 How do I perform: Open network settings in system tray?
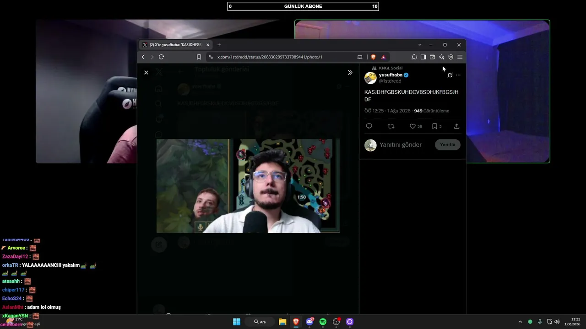click(549, 322)
